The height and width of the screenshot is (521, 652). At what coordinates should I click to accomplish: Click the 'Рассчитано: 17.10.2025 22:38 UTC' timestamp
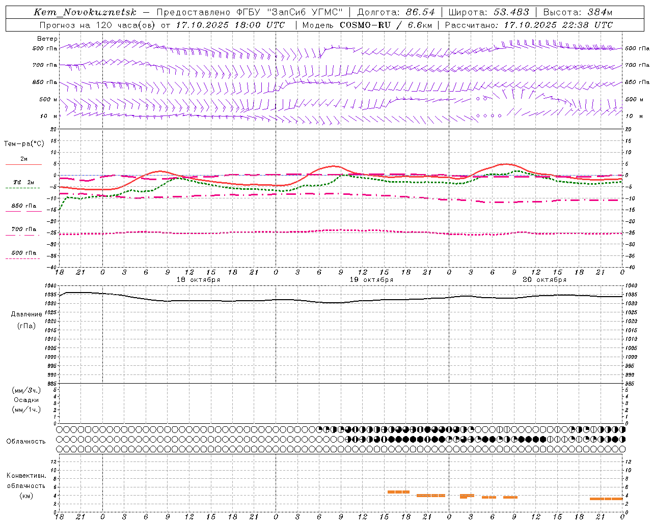pyautogui.click(x=529, y=25)
